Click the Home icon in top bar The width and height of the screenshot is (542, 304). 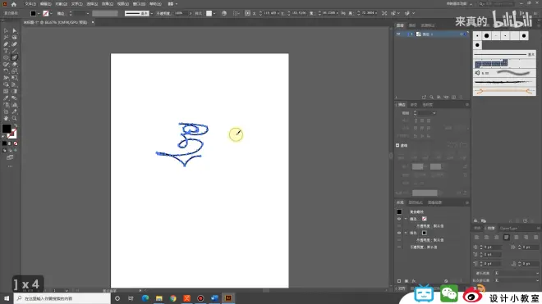click(x=14, y=4)
